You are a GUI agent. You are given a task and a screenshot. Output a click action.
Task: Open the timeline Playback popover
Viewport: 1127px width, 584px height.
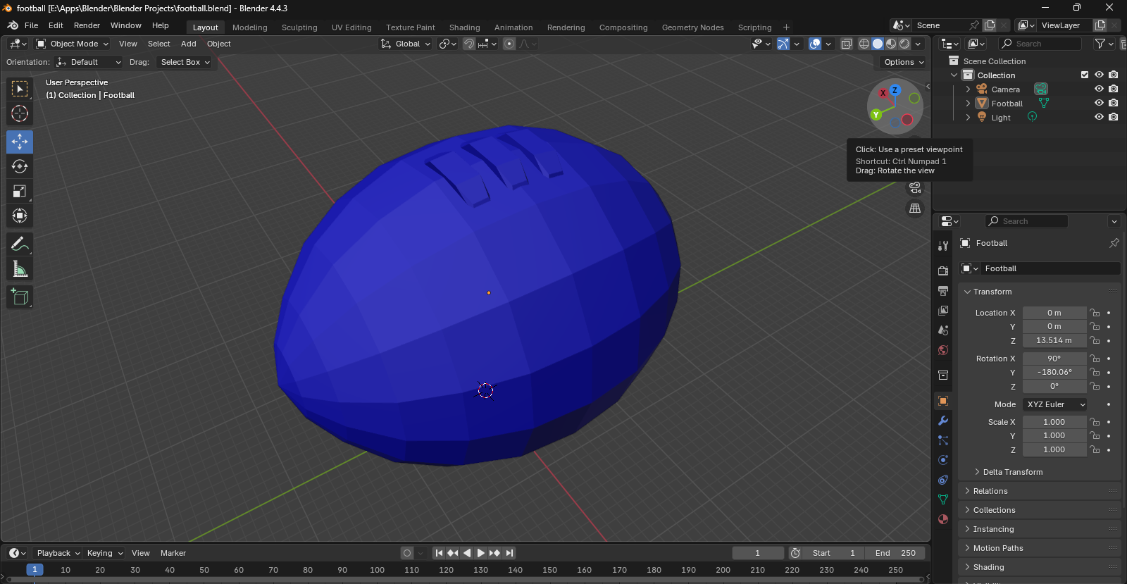57,553
